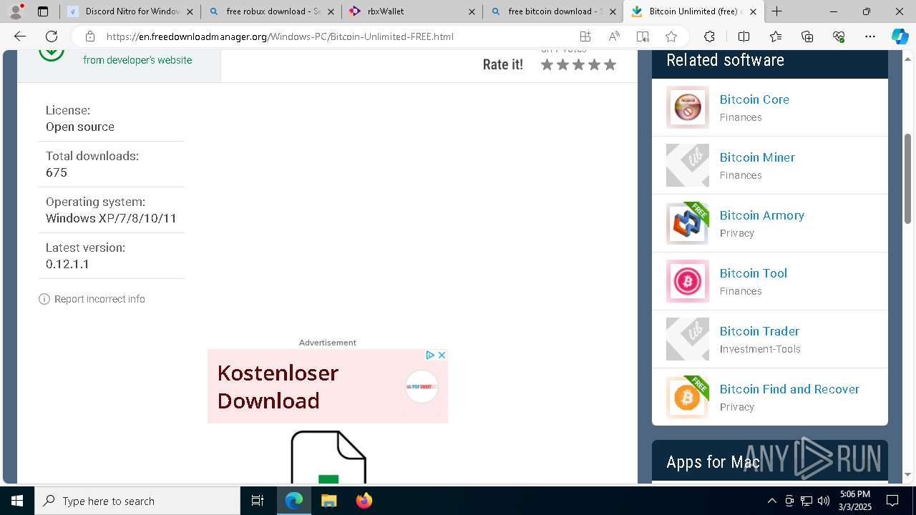916x515 pixels.
Task: Open the Split screen icon
Action: pos(744,36)
